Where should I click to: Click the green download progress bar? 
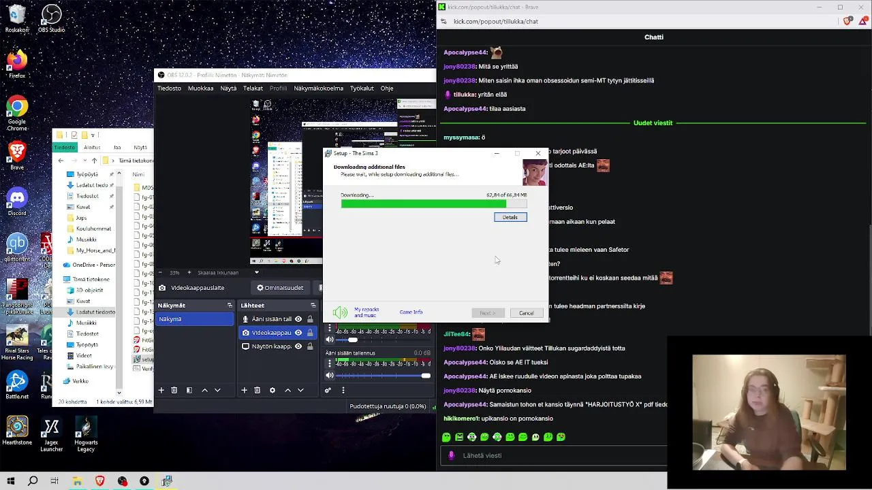pos(424,203)
